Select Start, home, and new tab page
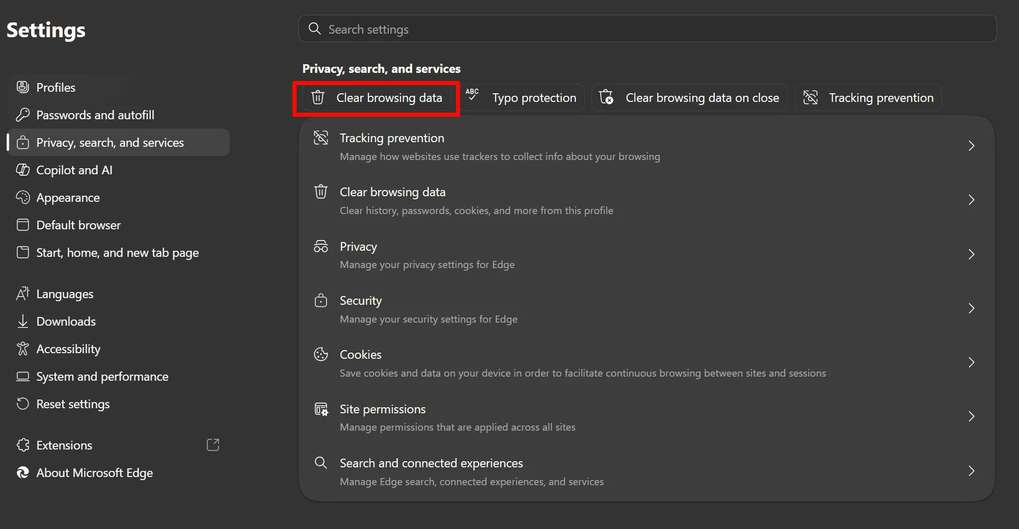This screenshot has width=1019, height=529. pyautogui.click(x=118, y=252)
